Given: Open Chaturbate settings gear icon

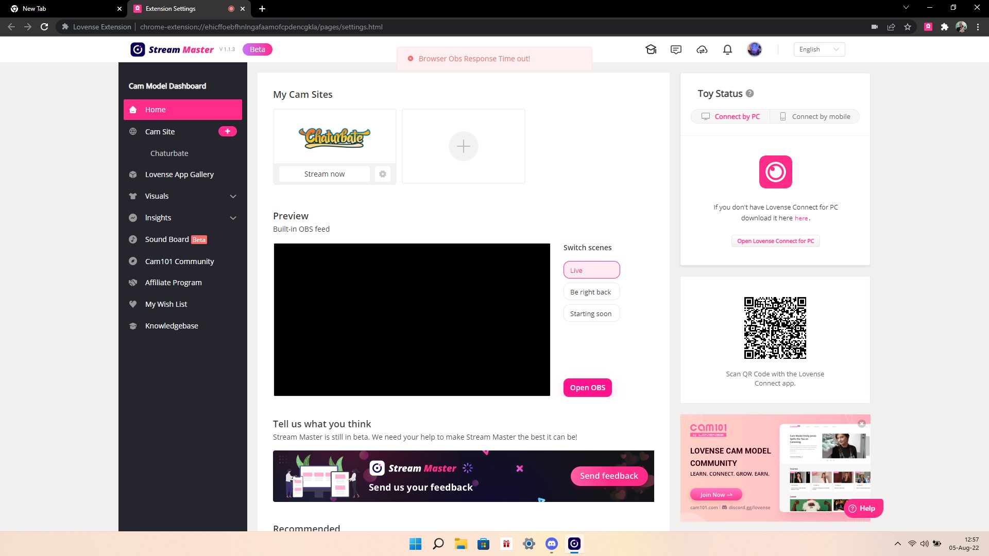Looking at the screenshot, I should (383, 174).
